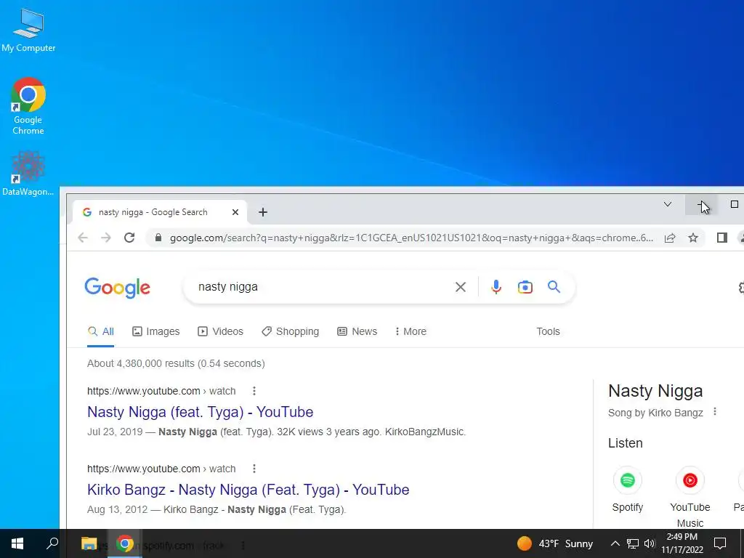The height and width of the screenshot is (558, 744).
Task: Close the Google Search tab
Action: (x=235, y=212)
